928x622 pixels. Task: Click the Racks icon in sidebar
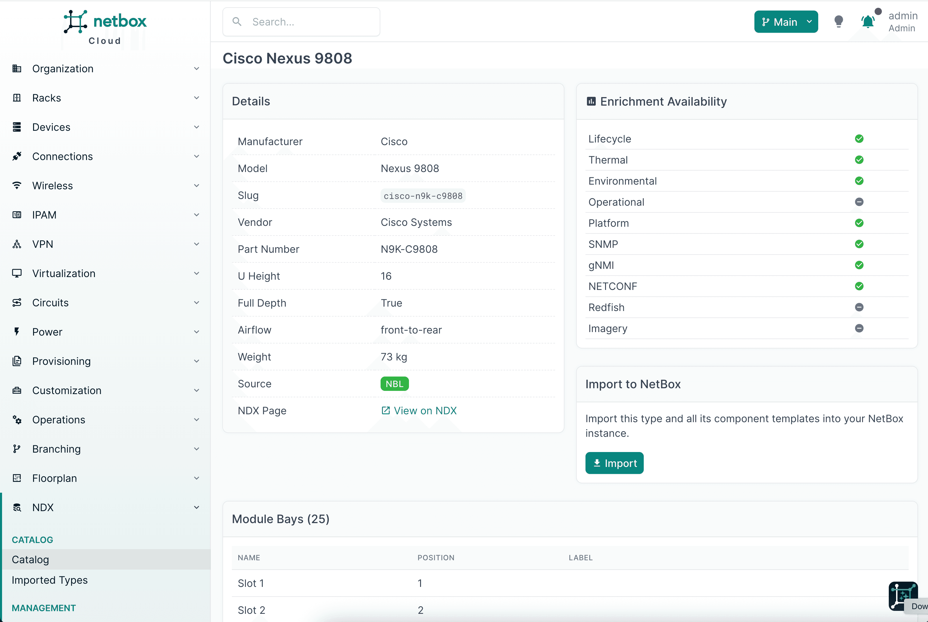pyautogui.click(x=17, y=98)
